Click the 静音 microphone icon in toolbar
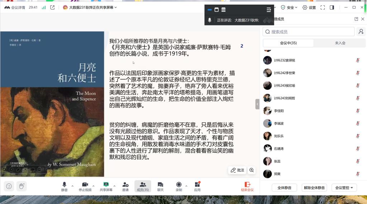 click(x=65, y=184)
